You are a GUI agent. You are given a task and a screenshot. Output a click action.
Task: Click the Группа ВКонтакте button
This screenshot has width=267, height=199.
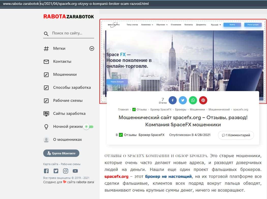click(61, 153)
